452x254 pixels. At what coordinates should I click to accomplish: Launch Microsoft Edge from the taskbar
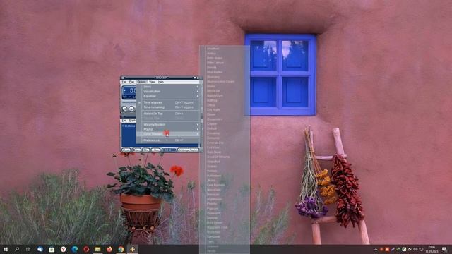point(75,249)
